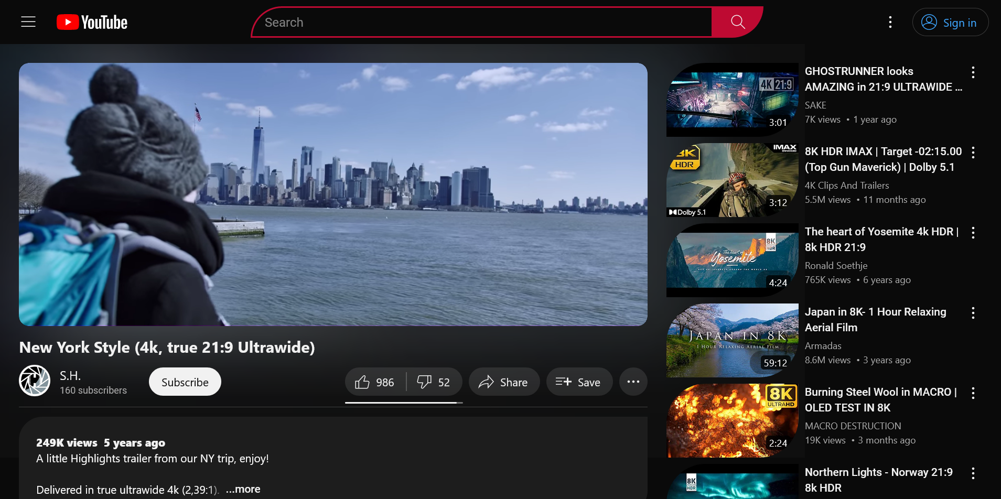This screenshot has width=1001, height=499.
Task: Open The heart of Yosemite 4k HDR title
Action: (x=882, y=240)
